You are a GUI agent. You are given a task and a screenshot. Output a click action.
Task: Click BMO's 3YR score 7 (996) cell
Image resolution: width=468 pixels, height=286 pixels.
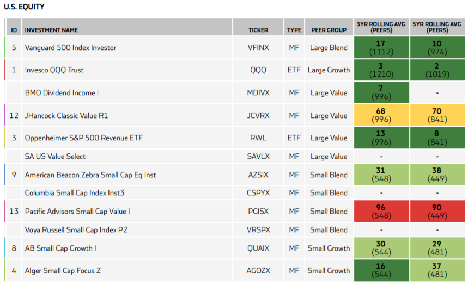(x=381, y=92)
